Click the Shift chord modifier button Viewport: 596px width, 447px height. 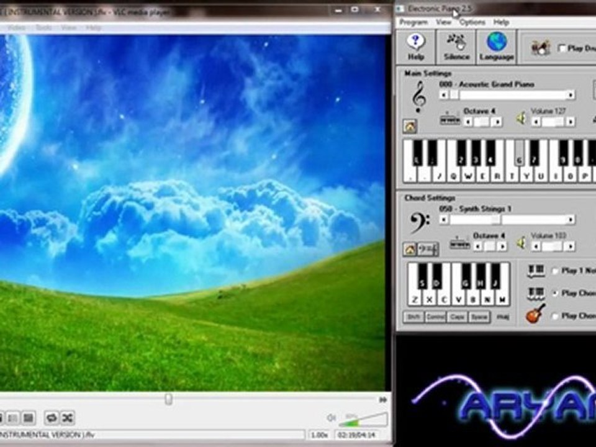413,317
